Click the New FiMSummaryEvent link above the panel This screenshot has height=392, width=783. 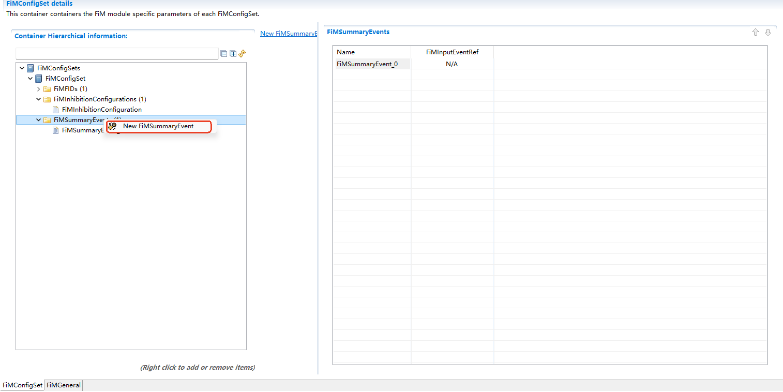click(288, 33)
